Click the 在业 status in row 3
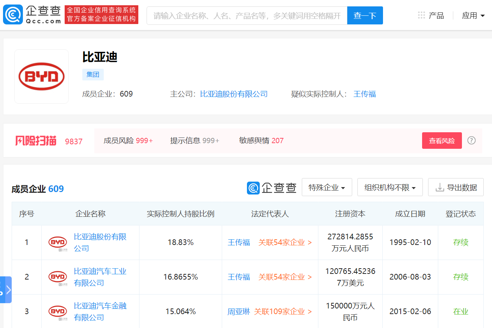Viewport: 492px width, 328px height. tap(461, 311)
